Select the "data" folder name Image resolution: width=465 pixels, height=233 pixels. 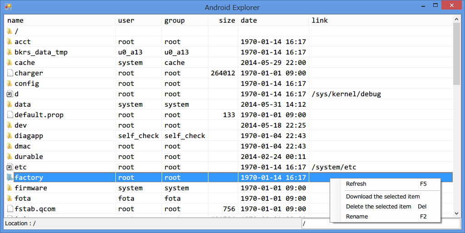click(x=23, y=104)
